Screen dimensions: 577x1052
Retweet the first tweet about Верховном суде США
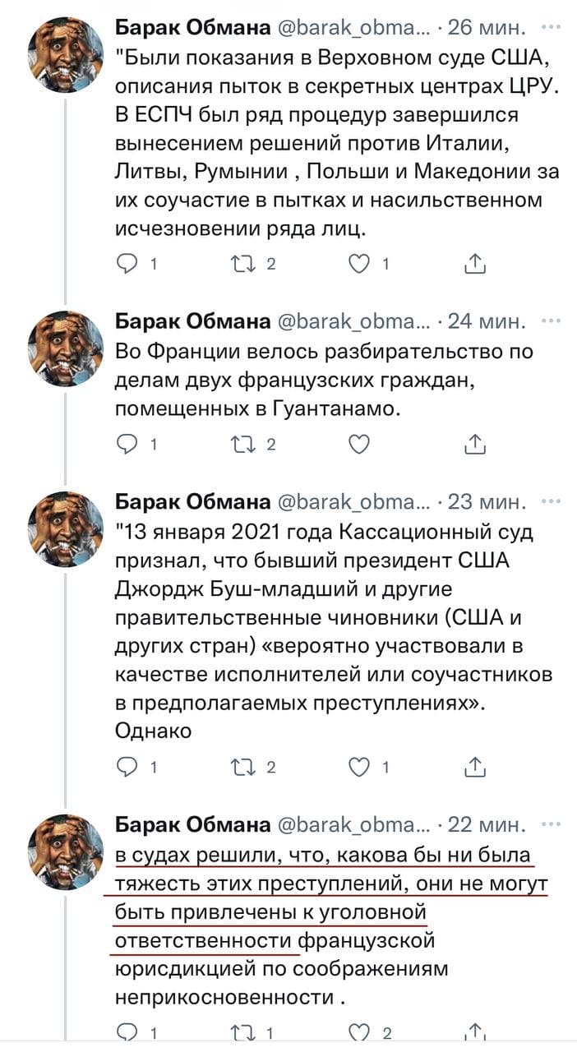click(x=243, y=265)
